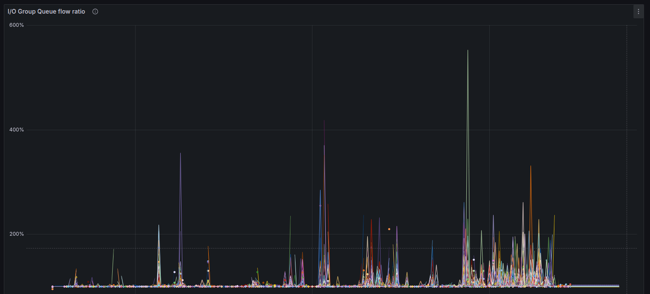Click the I/O Group Queue flow ratio title
The width and height of the screenshot is (650, 294).
point(46,12)
